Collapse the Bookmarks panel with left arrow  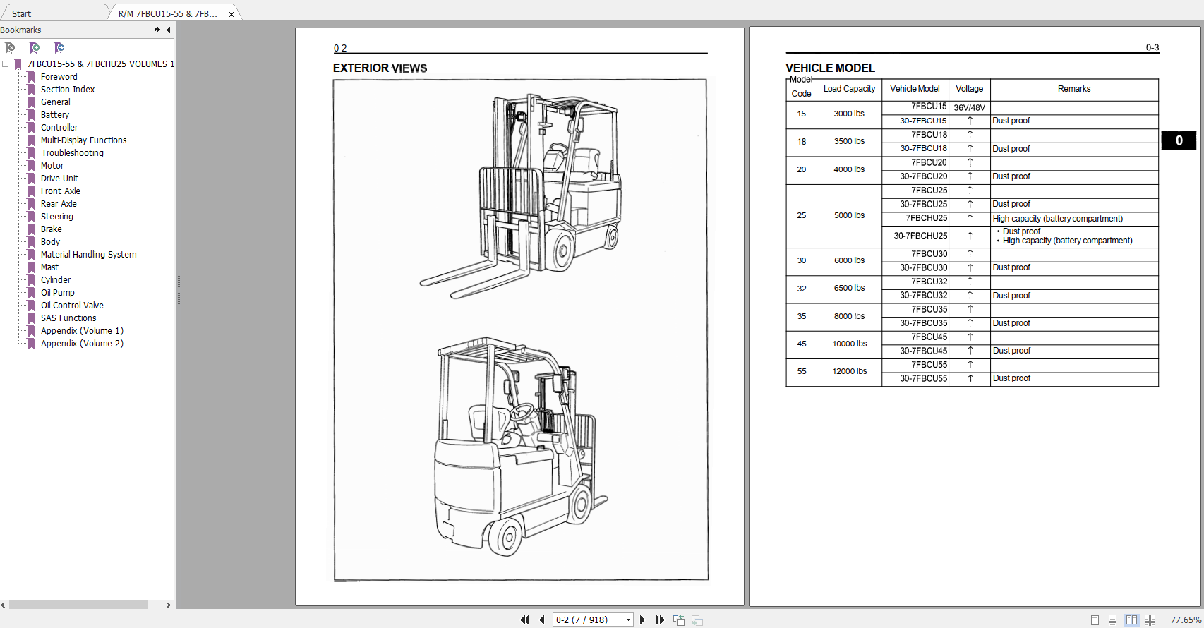coord(168,30)
